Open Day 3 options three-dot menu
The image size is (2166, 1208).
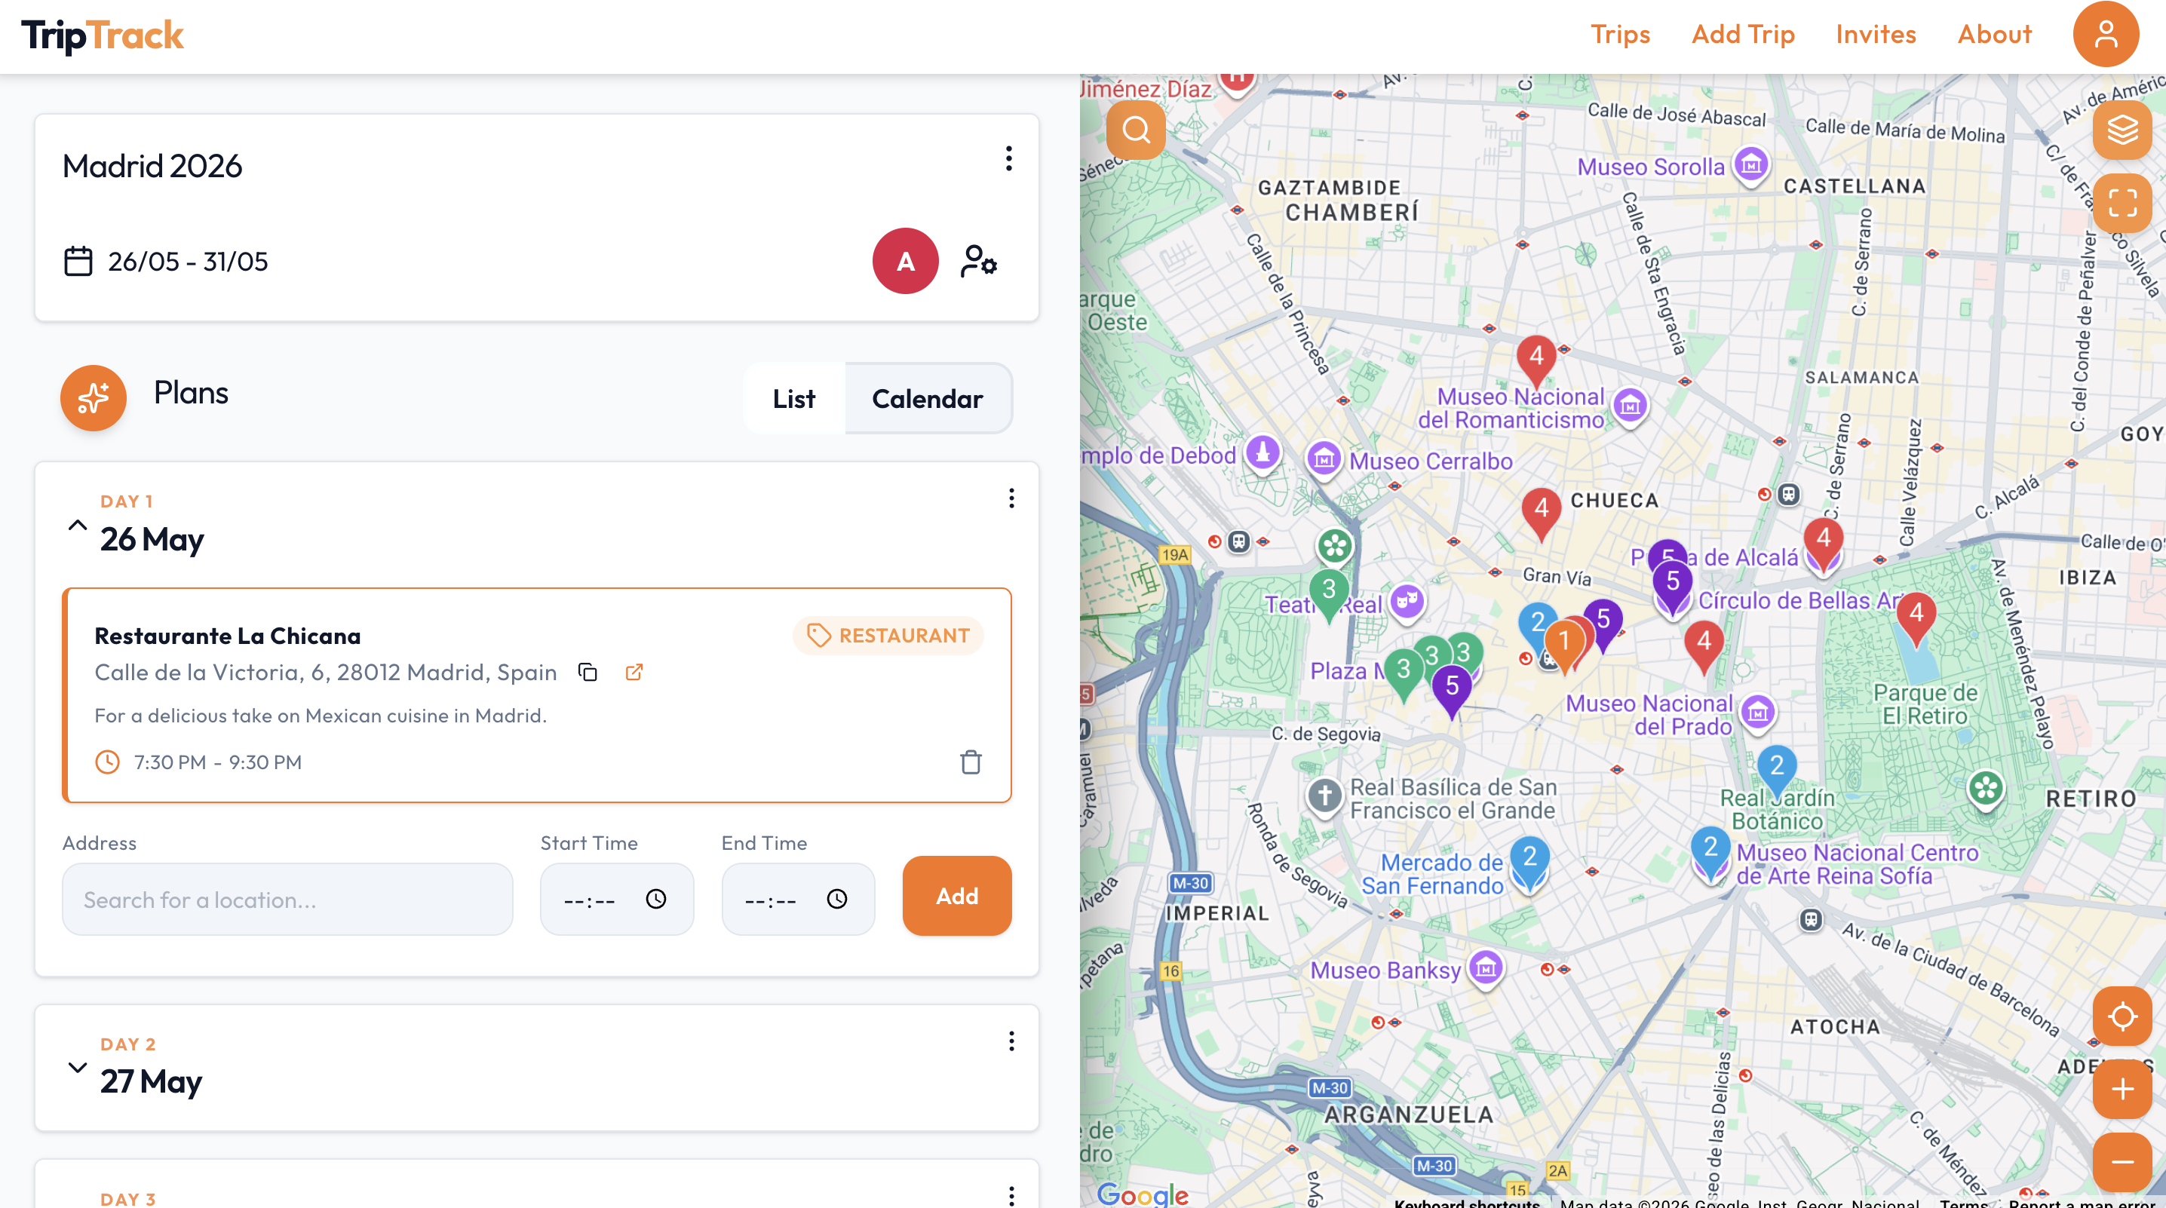[1011, 1195]
